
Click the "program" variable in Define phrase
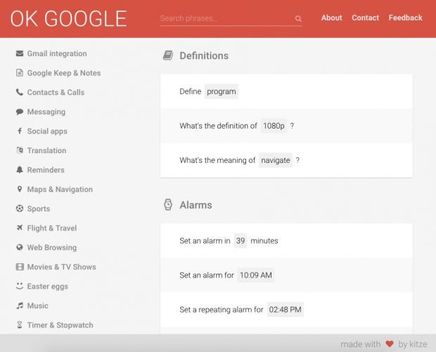tap(222, 91)
